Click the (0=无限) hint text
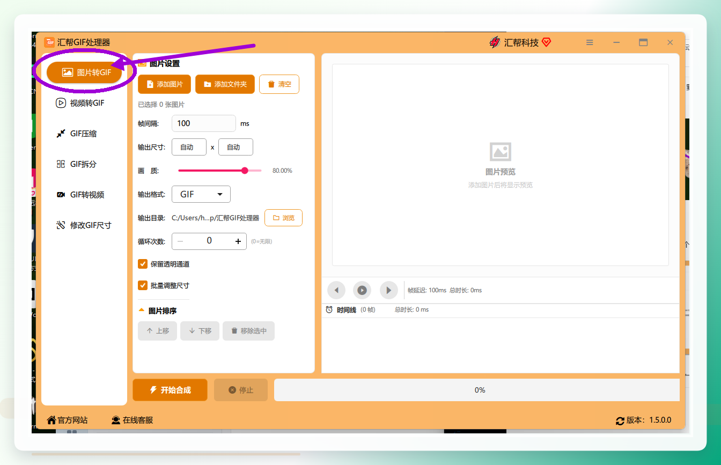Screen dimensions: 721x465 coord(262,241)
